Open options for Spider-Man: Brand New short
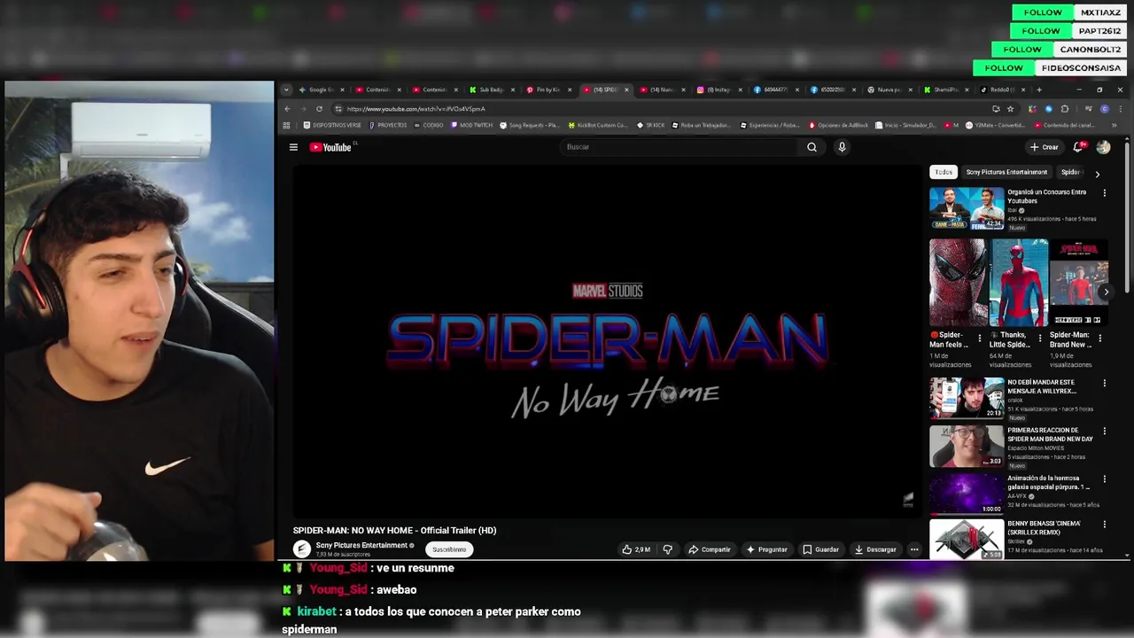This screenshot has height=638, width=1134. (1099, 338)
